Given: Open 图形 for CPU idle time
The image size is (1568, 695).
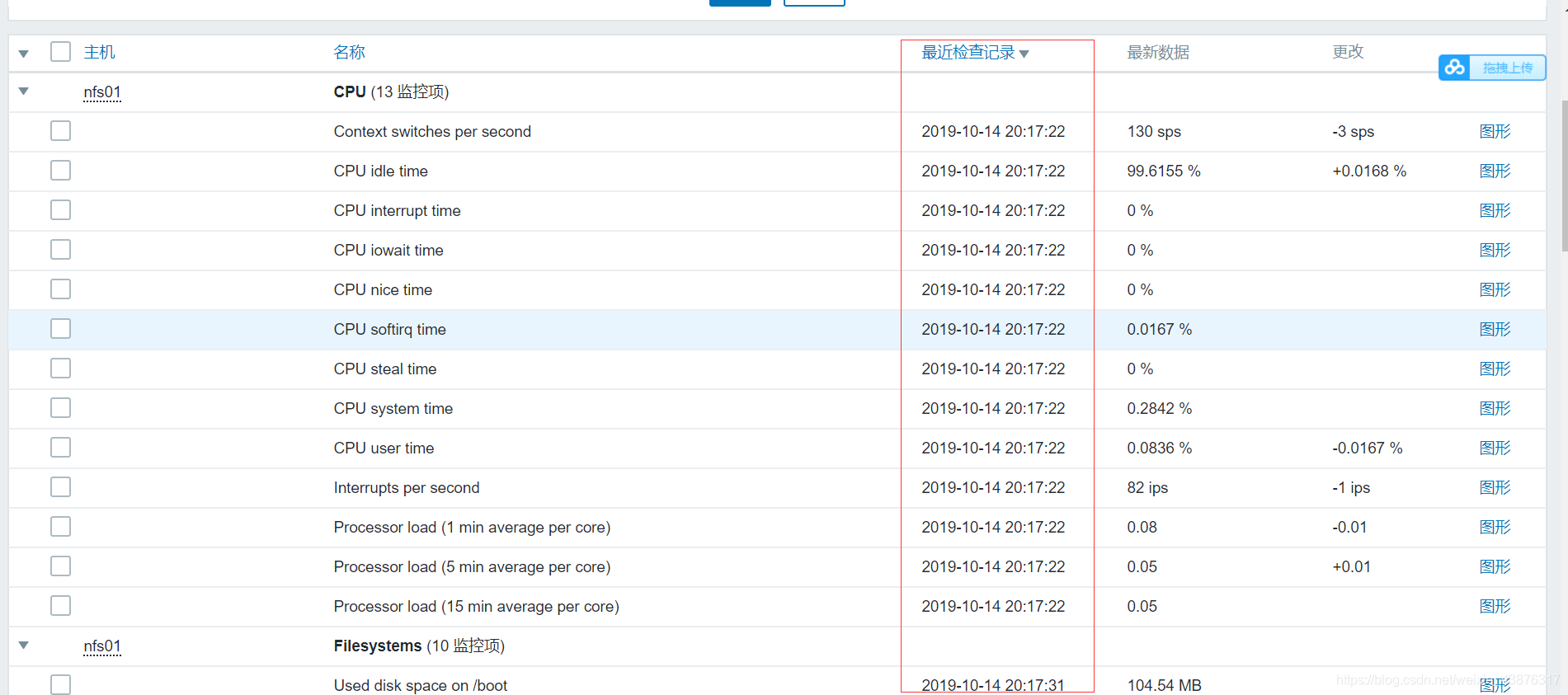Looking at the screenshot, I should click(x=1495, y=171).
